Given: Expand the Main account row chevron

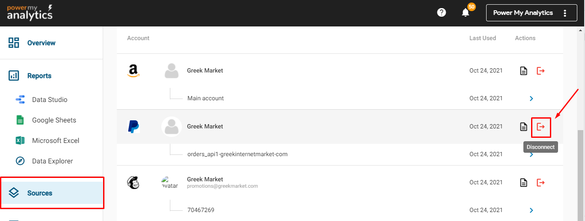Looking at the screenshot, I should click(531, 99).
